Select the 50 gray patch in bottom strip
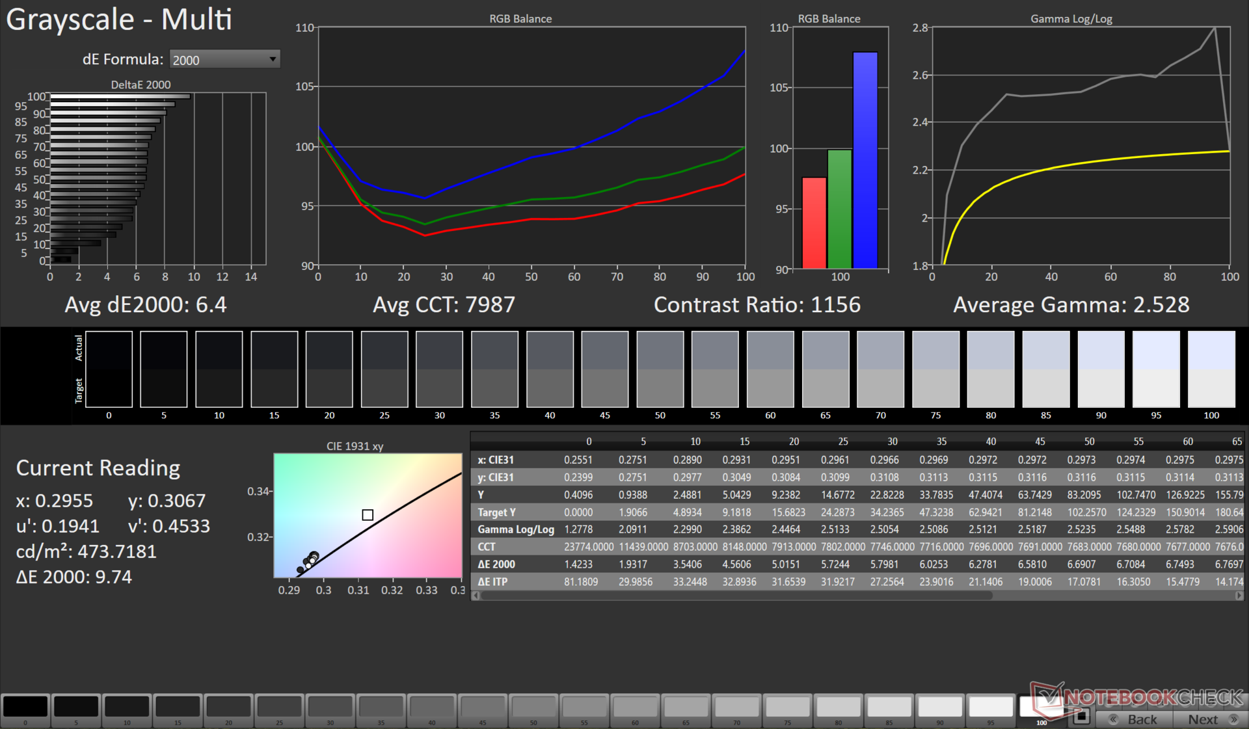Image resolution: width=1249 pixels, height=729 pixels. click(533, 707)
